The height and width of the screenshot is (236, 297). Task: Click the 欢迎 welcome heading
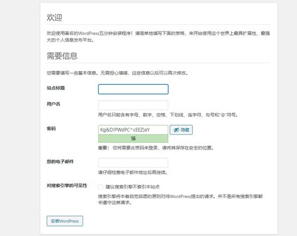point(55,17)
